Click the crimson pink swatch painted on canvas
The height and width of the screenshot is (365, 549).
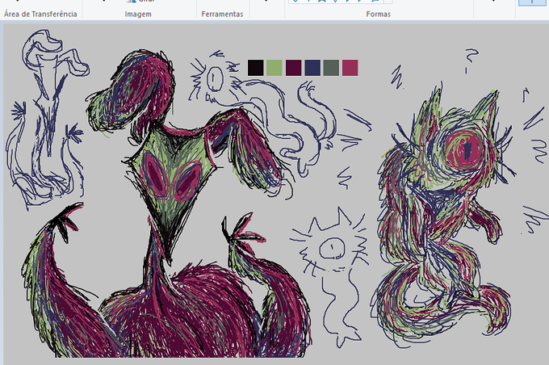tap(350, 68)
